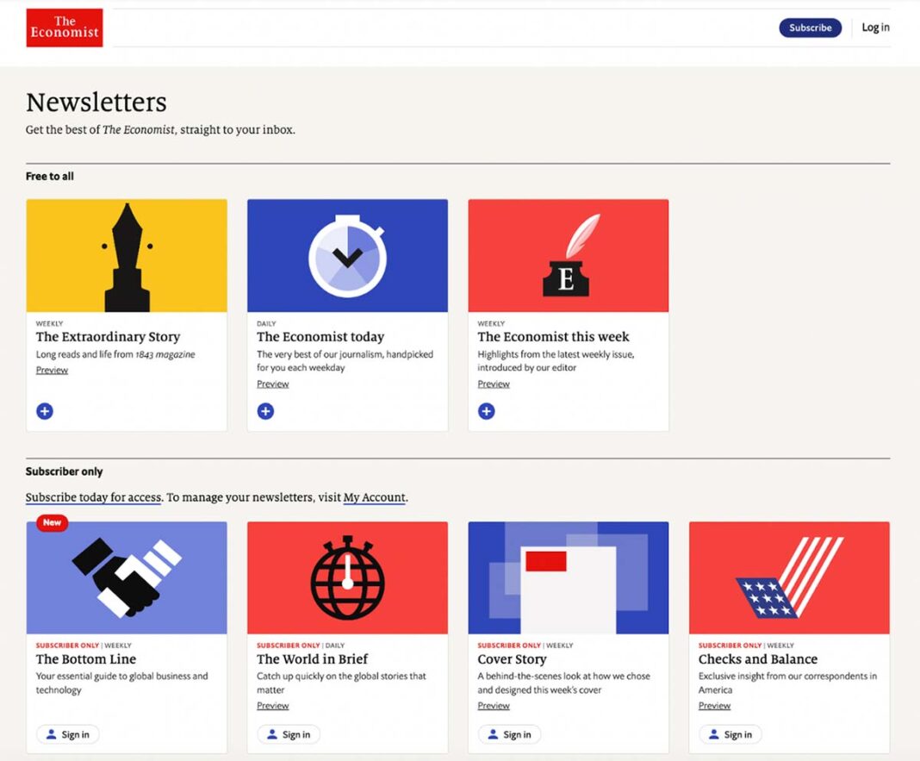920x761 pixels.
Task: Preview The Economist this week newsletter
Action: coord(494,384)
